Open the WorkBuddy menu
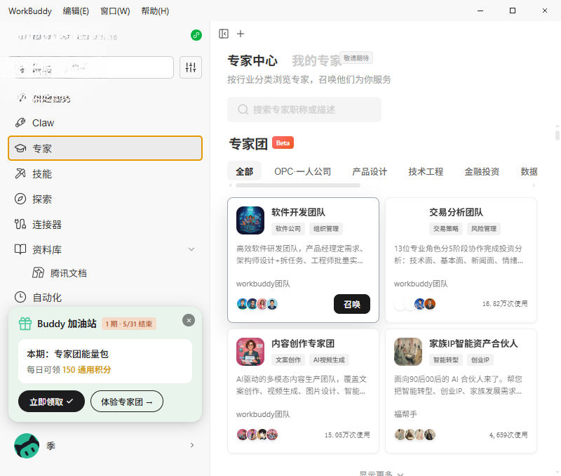 30,11
